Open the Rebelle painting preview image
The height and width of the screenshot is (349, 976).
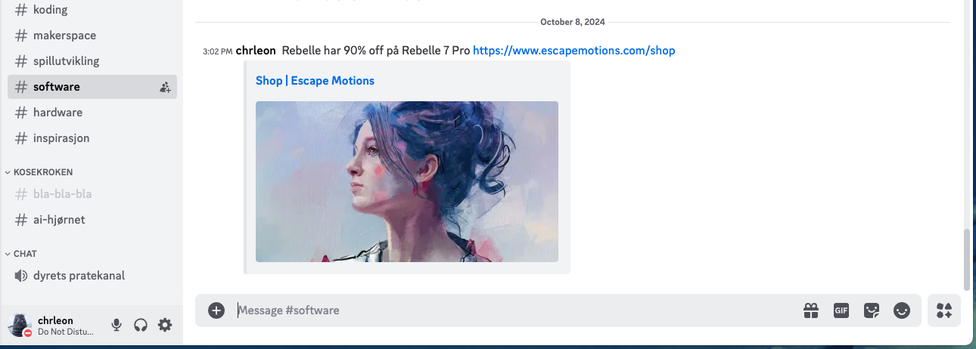coord(407,181)
